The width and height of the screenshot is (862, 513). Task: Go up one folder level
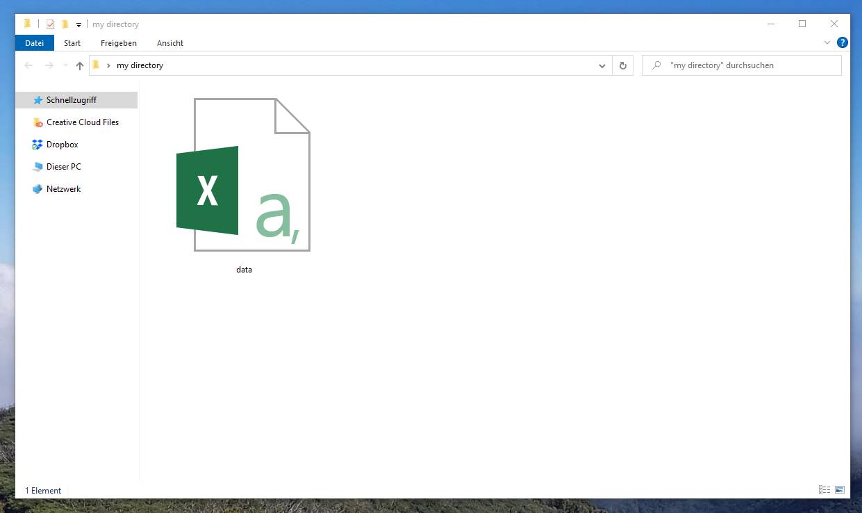tap(80, 65)
